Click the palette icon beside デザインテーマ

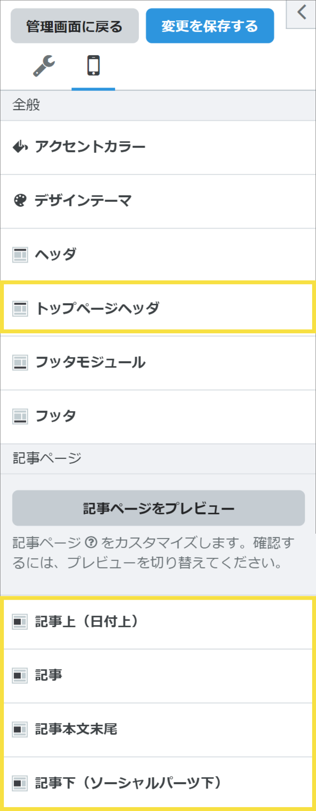point(20,200)
